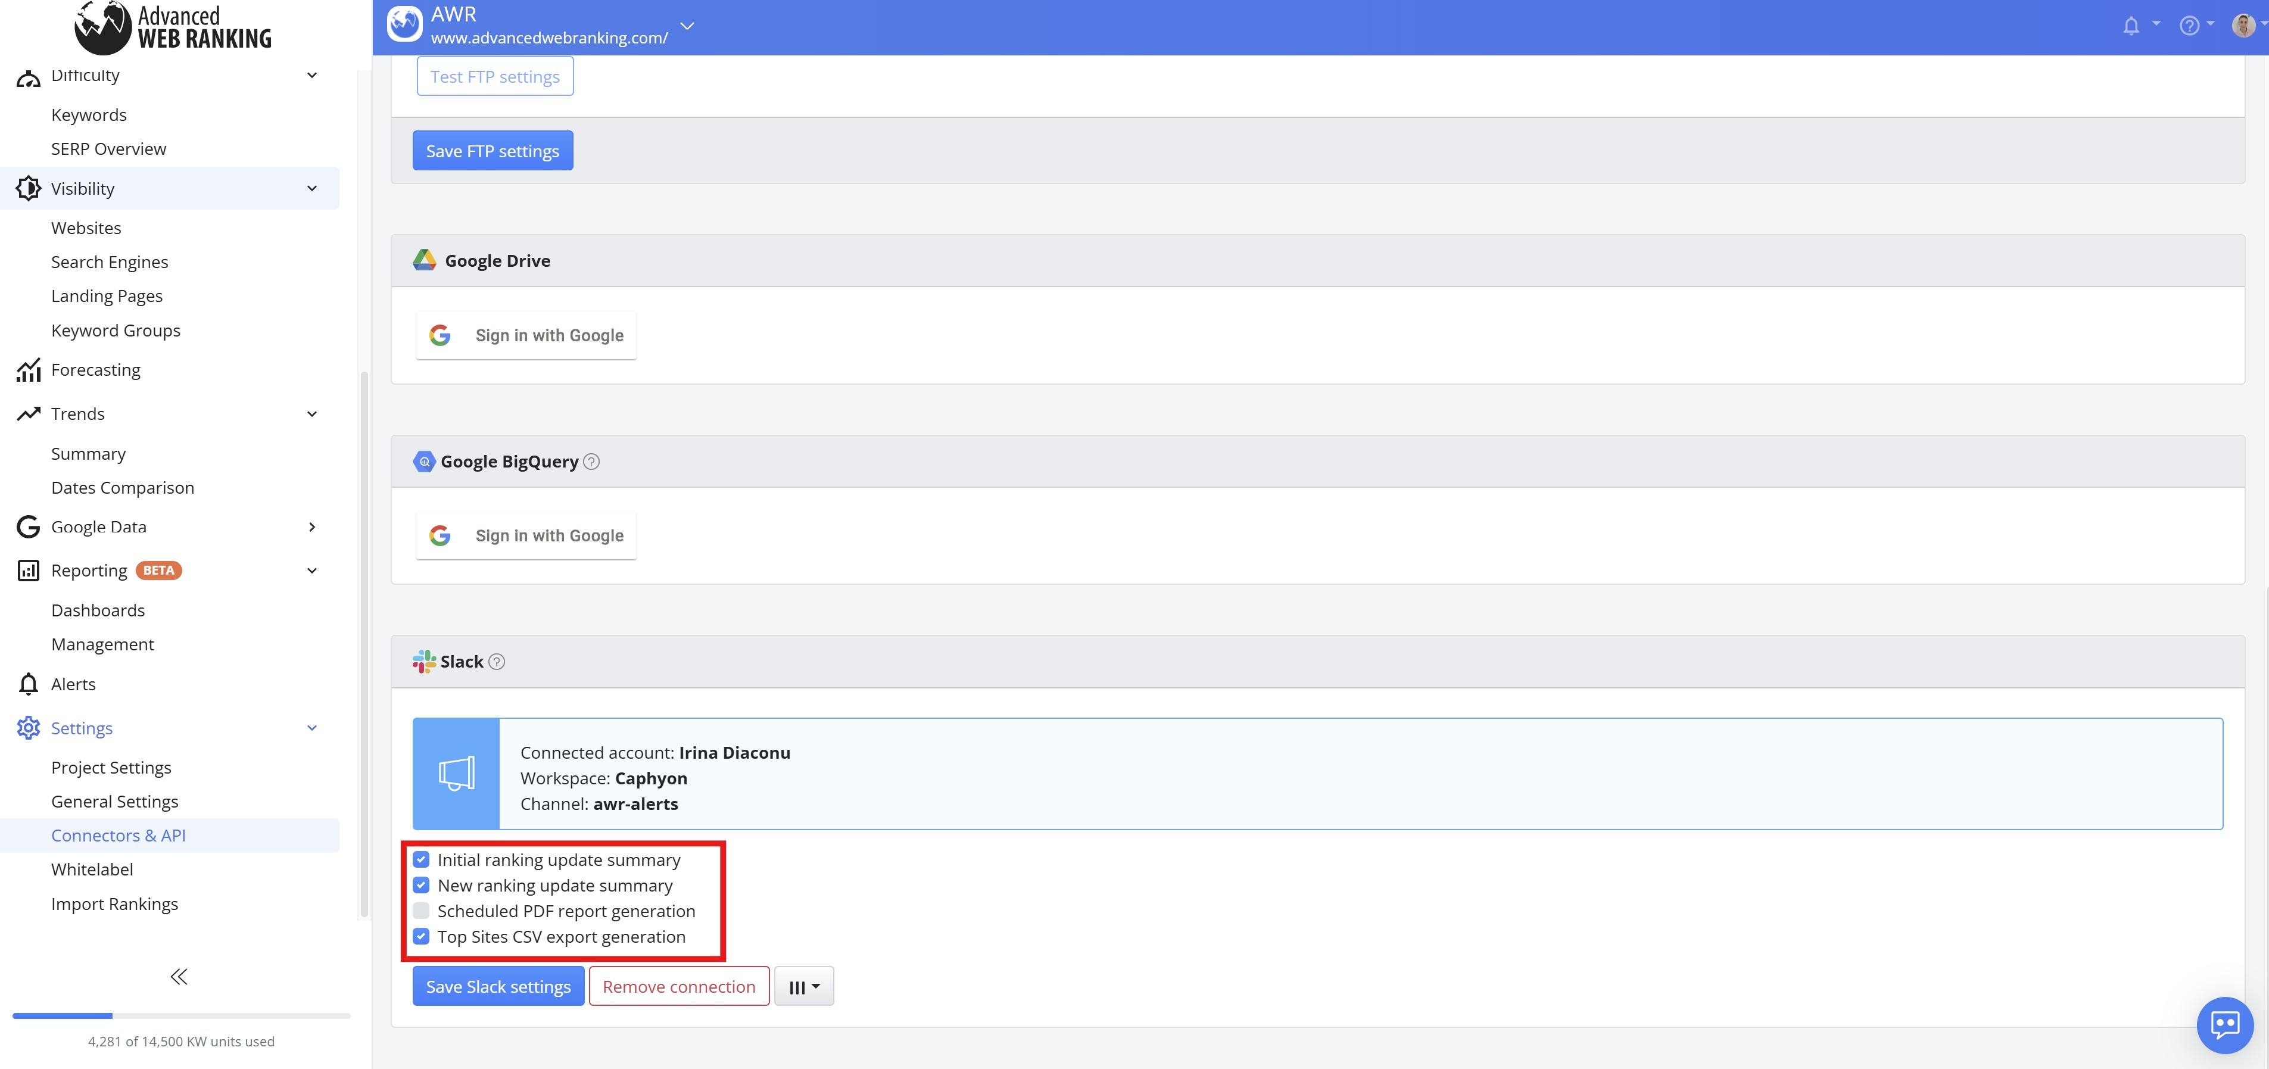
Task: Click the megaphone icon in Slack panel
Action: [456, 773]
